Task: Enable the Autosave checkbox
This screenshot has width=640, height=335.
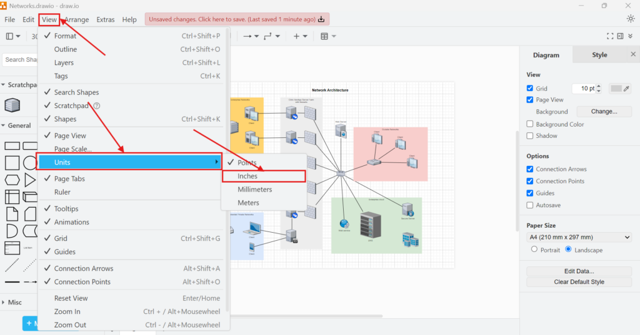Action: (530, 205)
